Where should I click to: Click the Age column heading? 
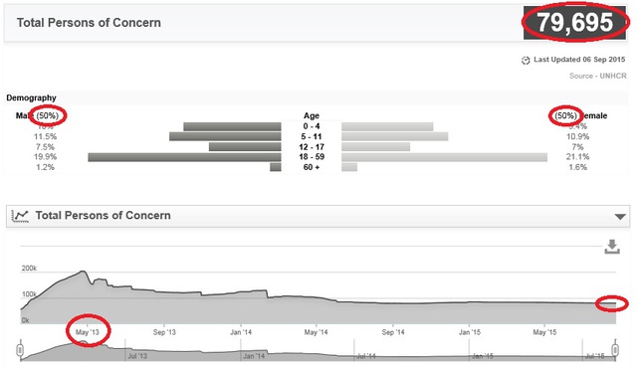click(x=312, y=115)
